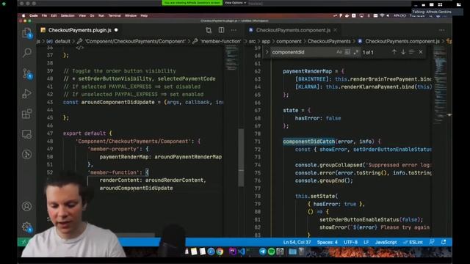Toggle find in selection
Screen dimensions: 470x264
pyautogui.click(x=412, y=52)
